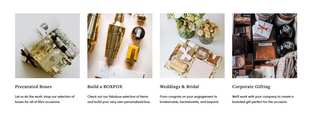Open the Corporate Gifting photo
This screenshot has width=310, height=113.
click(264, 46)
